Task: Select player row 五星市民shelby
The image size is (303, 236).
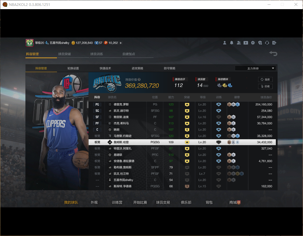Action: coord(182,180)
